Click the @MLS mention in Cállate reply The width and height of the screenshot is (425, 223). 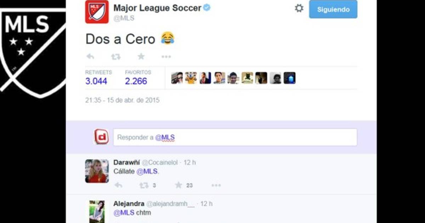coord(147,171)
